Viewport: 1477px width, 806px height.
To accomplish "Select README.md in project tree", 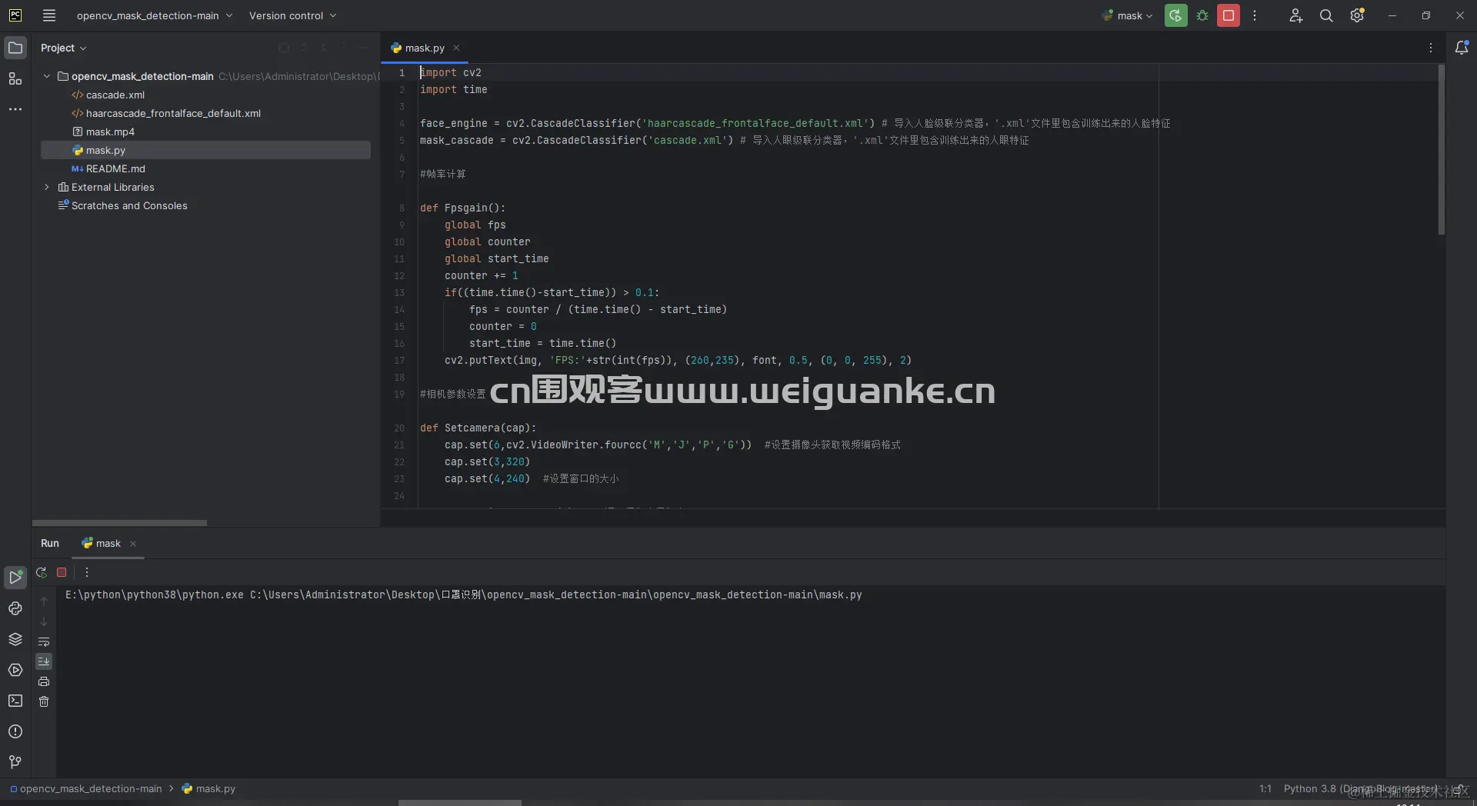I will (x=115, y=168).
